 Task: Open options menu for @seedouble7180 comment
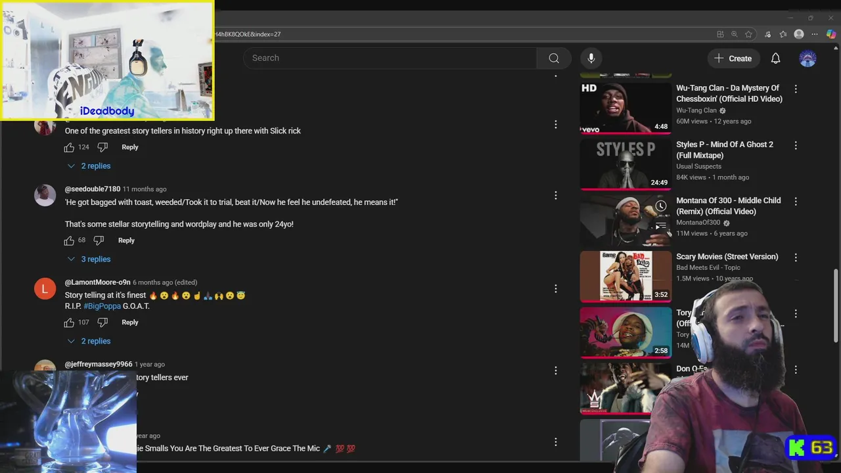point(555,195)
